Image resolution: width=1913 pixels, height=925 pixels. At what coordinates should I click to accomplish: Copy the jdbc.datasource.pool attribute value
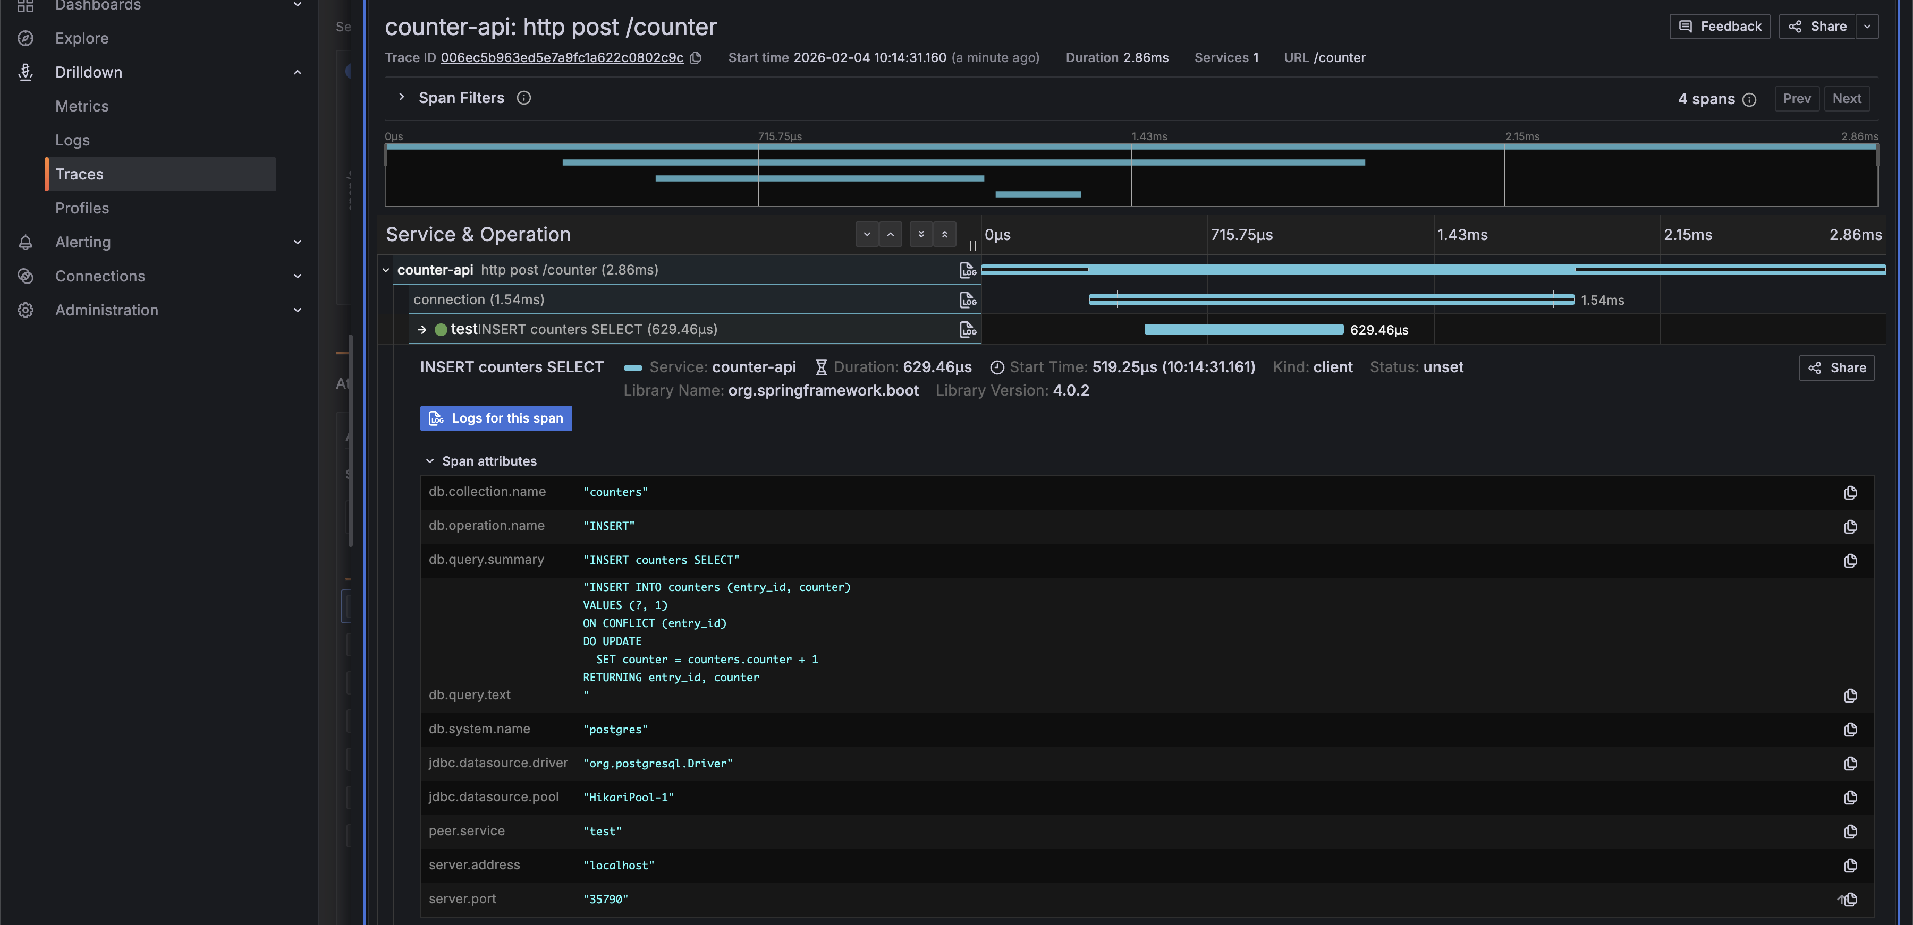point(1850,798)
